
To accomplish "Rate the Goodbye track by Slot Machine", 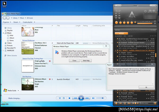I will [87, 79].
